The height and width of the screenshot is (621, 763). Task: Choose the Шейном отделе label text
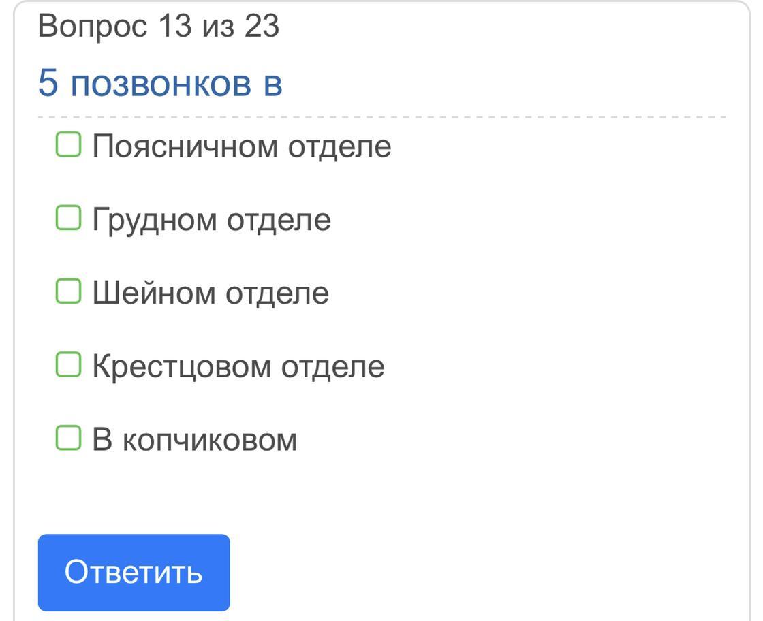pyautogui.click(x=211, y=293)
